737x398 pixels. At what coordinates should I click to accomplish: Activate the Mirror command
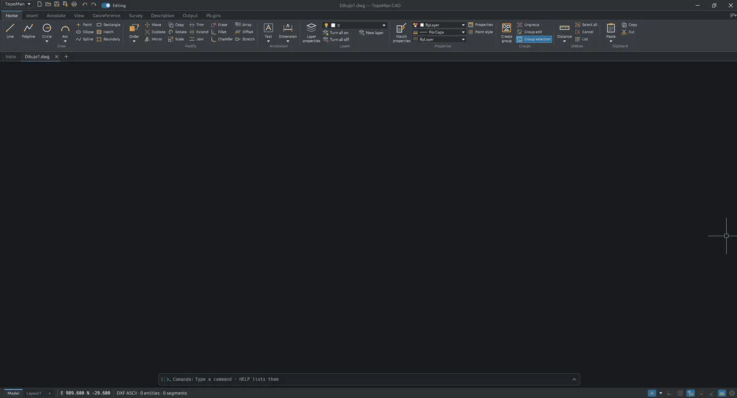(x=153, y=39)
